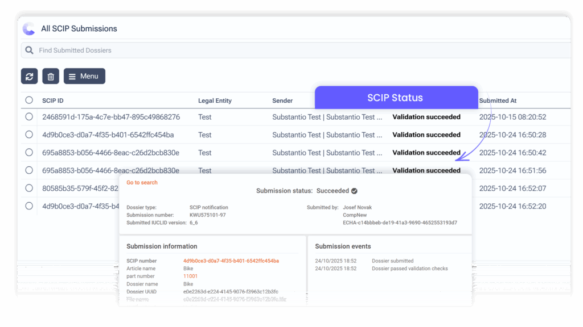Click the SCIP Status purple label
Viewport: 583px width, 327px height.
396,98
